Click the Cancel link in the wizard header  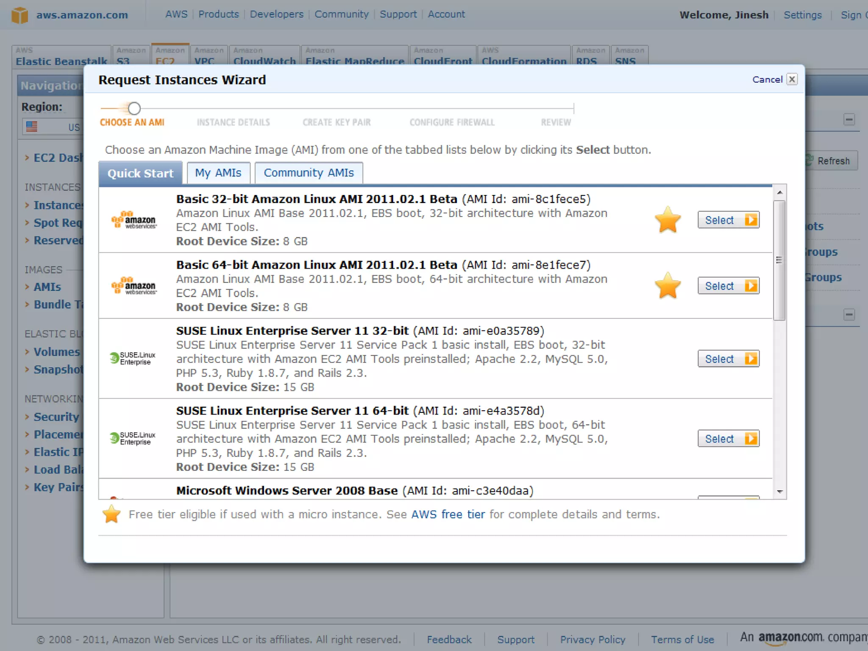coord(767,80)
